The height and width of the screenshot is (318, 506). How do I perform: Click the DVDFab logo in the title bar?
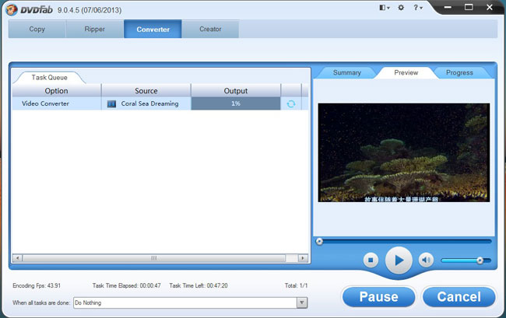pyautogui.click(x=10, y=9)
